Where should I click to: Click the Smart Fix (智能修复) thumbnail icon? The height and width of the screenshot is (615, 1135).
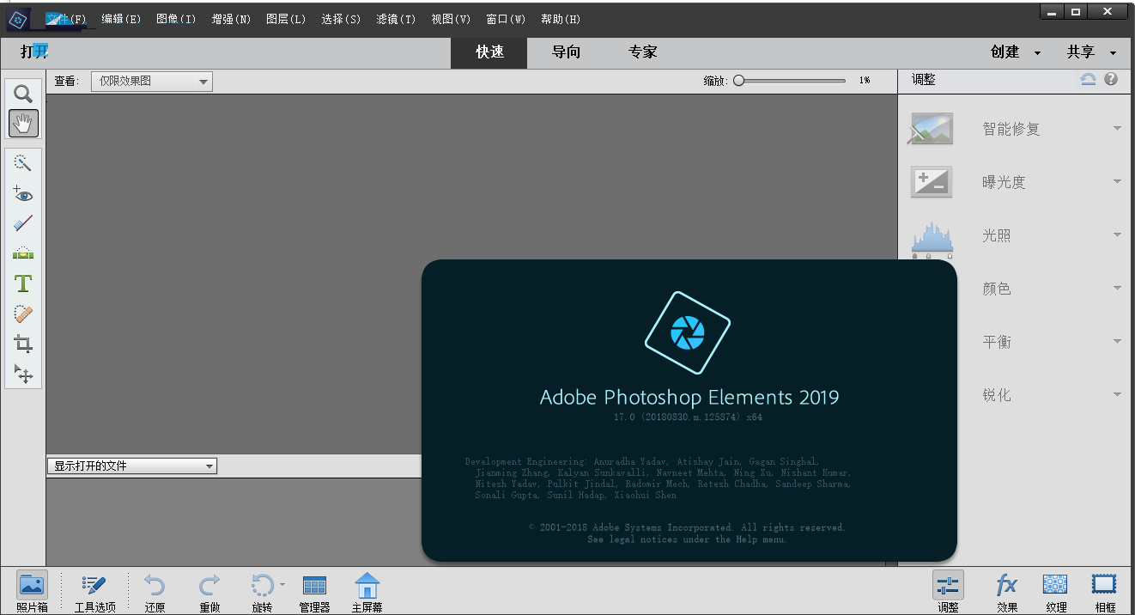click(x=932, y=129)
